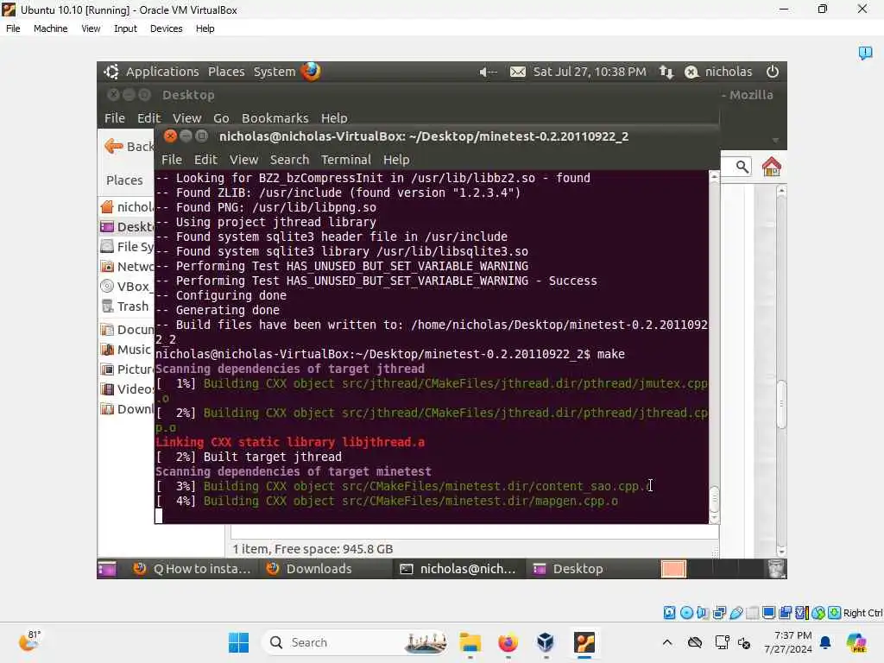The height and width of the screenshot is (663, 884).
Task: Open the terminal's Edit menu
Action: point(205,160)
